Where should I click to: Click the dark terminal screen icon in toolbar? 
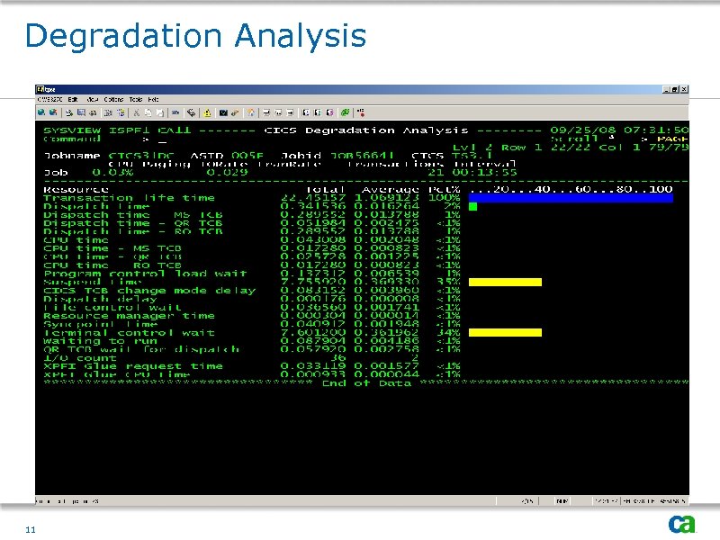223,113
